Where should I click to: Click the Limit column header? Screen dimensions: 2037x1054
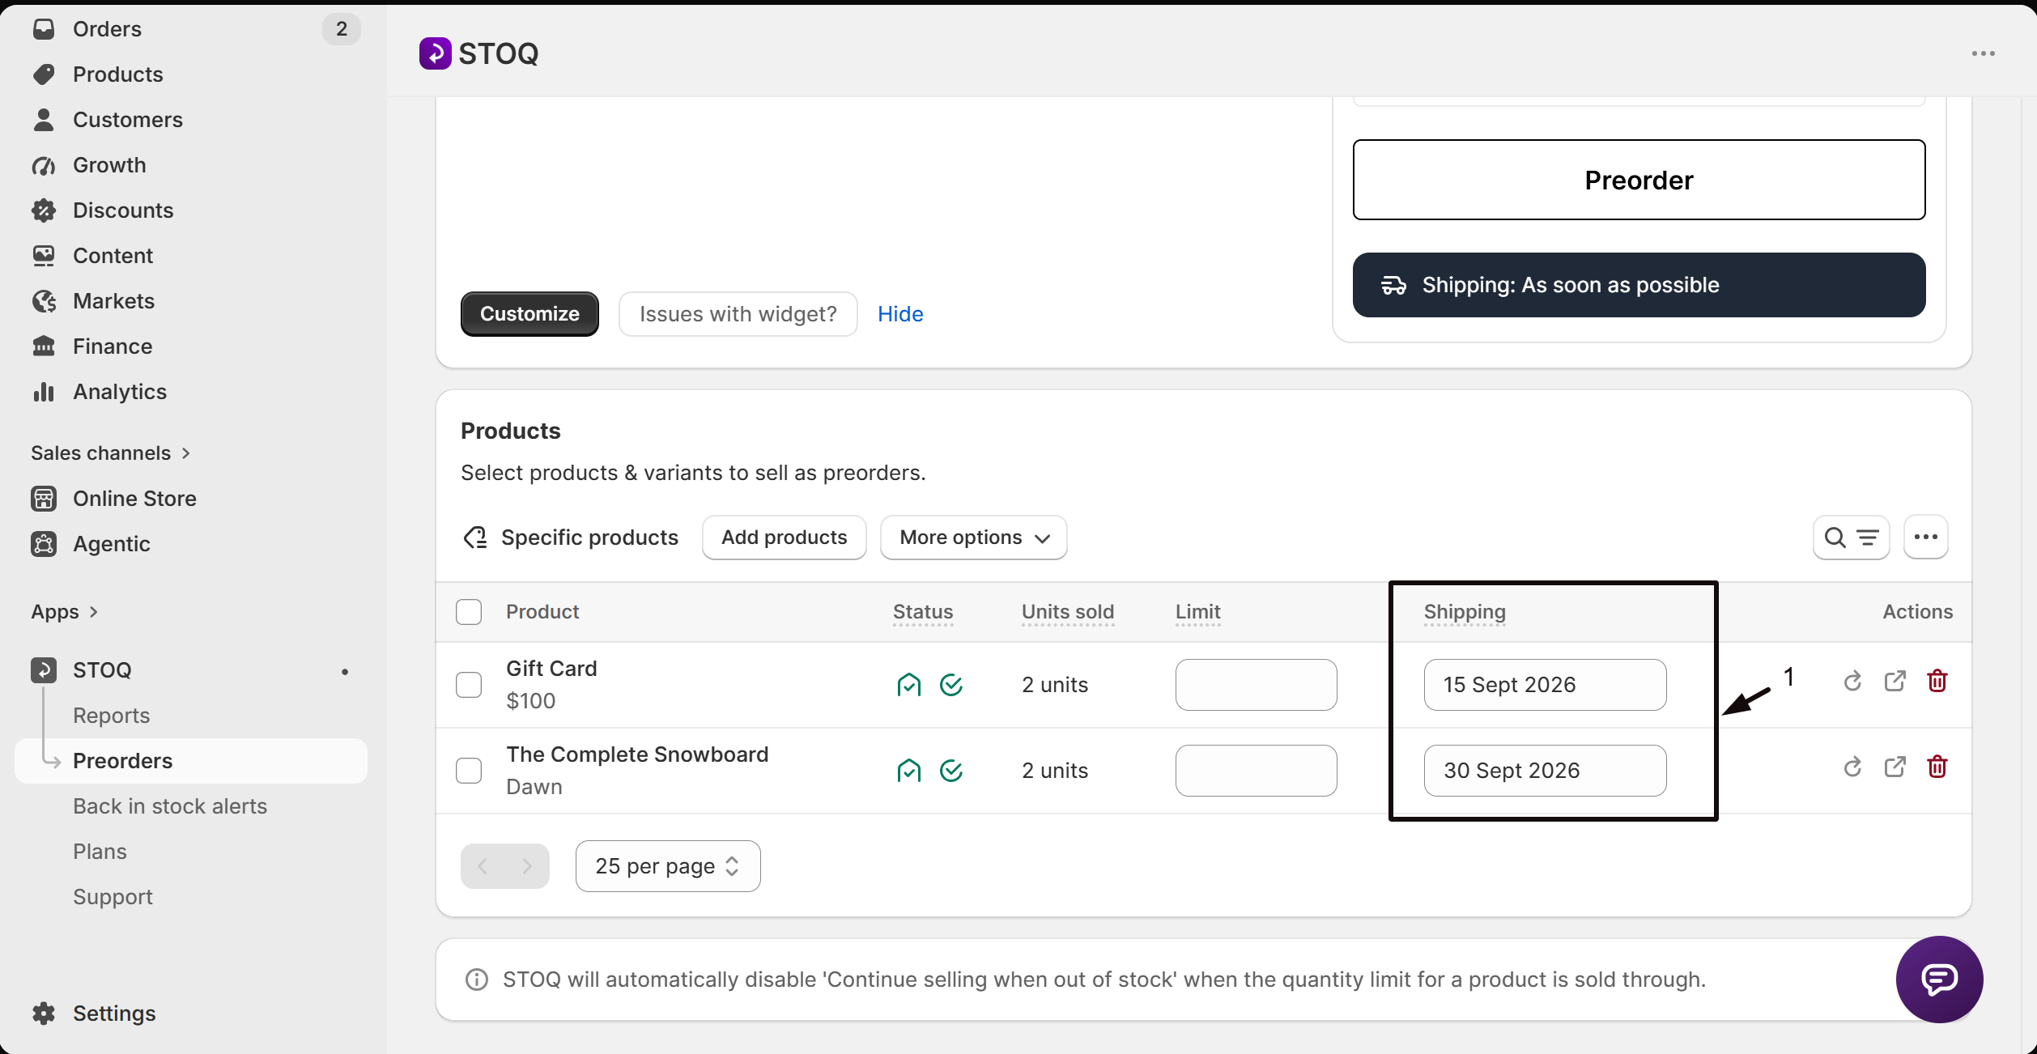tap(1197, 612)
